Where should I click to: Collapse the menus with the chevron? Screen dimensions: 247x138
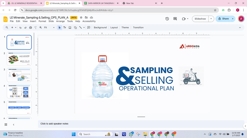click(240, 28)
